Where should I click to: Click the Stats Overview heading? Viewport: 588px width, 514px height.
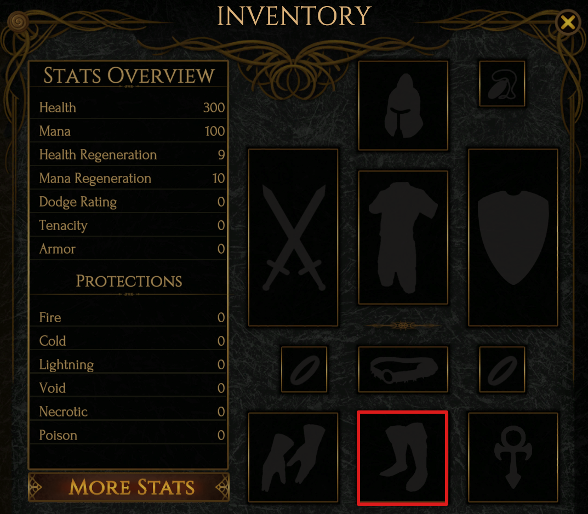(x=129, y=76)
